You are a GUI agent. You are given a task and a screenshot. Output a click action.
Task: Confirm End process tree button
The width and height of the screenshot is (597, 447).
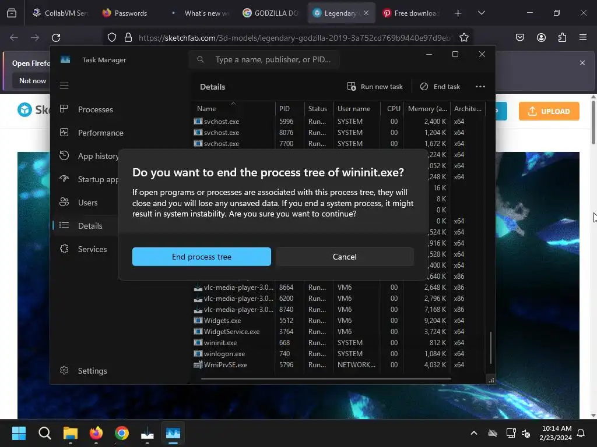201,257
